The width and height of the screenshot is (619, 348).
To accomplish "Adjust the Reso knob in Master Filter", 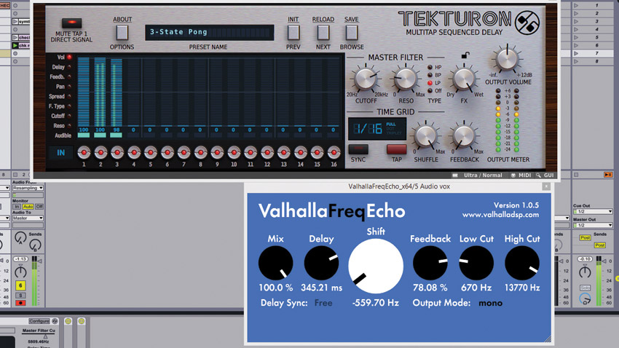I will (406, 79).
